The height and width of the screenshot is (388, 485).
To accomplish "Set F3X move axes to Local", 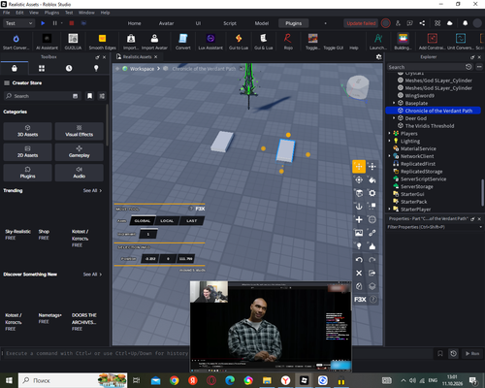I will pyautogui.click(x=167, y=221).
